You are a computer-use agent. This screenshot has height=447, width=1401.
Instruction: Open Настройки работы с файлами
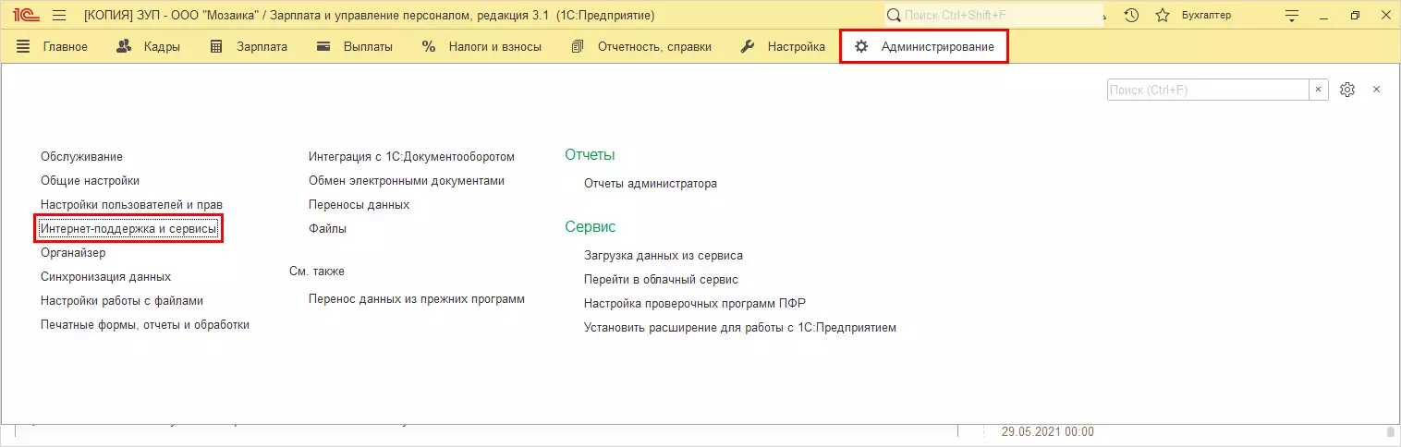point(122,300)
